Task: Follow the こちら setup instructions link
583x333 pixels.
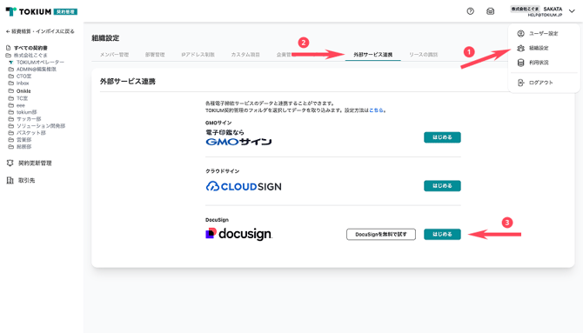Action: click(x=376, y=110)
